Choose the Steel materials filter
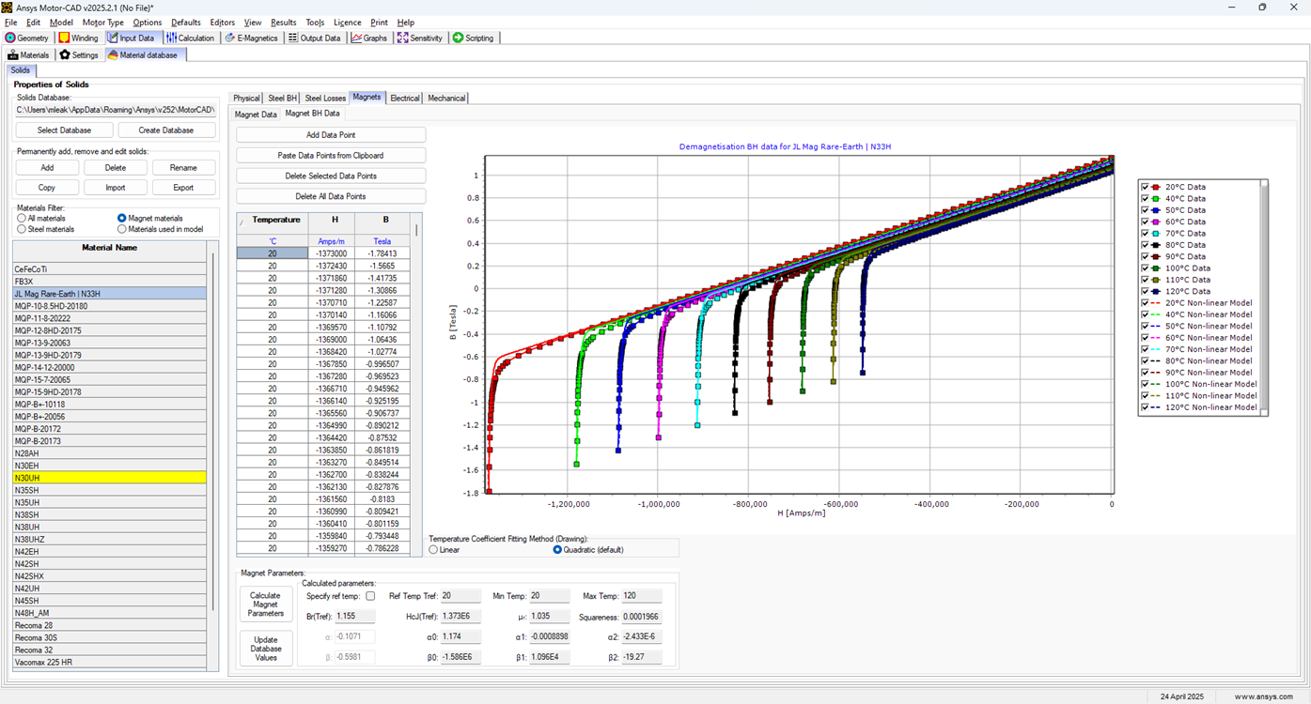 pyautogui.click(x=22, y=229)
